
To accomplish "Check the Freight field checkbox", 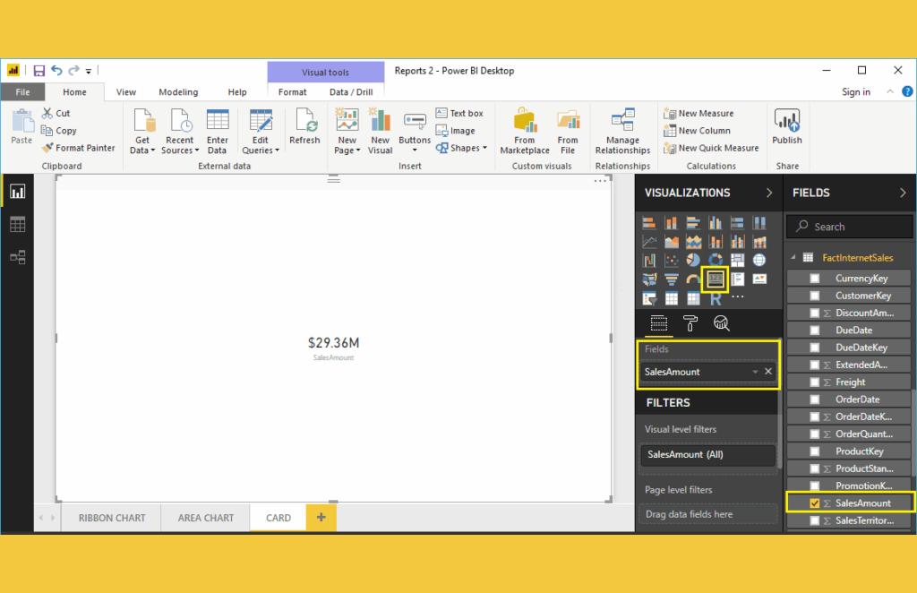I will coord(814,382).
